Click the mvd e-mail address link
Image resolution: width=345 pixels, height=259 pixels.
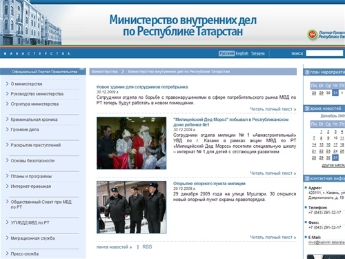(326, 242)
